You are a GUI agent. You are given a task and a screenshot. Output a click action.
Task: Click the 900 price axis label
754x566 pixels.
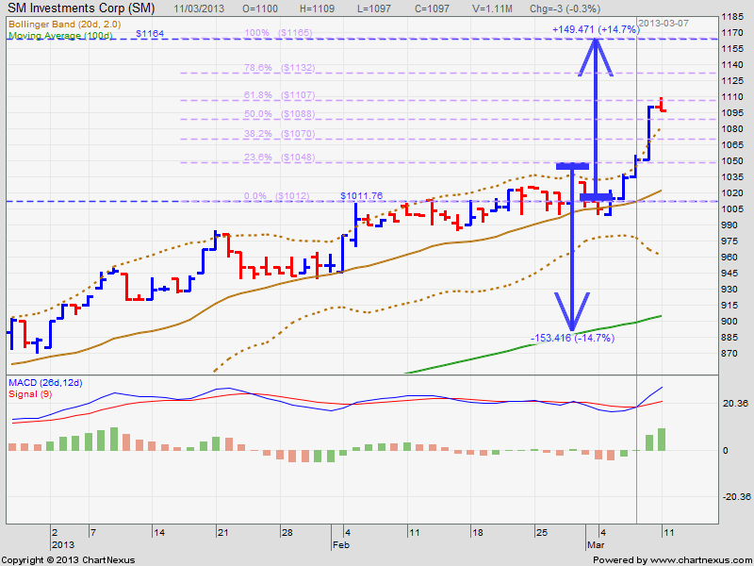731,322
